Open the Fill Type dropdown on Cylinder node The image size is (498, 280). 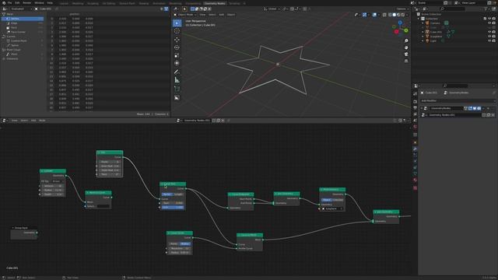click(58, 181)
